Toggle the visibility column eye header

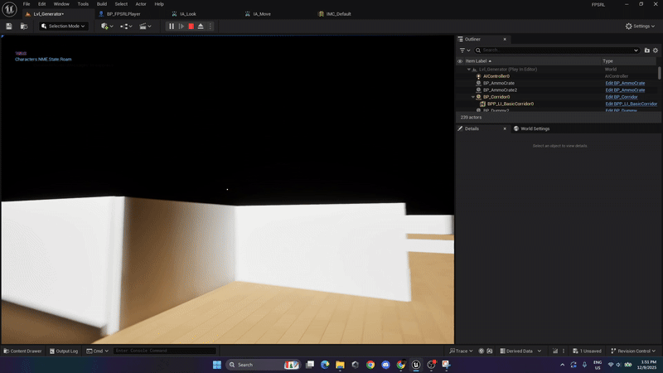point(460,61)
